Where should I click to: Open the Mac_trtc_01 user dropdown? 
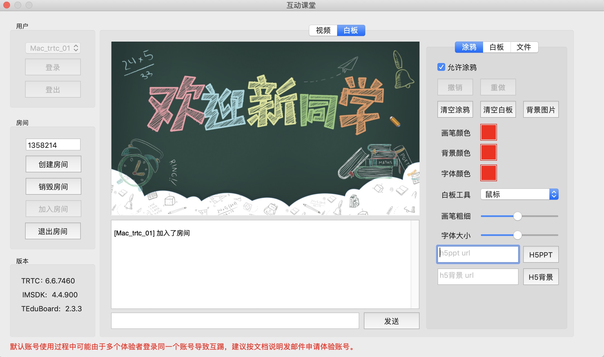(53, 48)
